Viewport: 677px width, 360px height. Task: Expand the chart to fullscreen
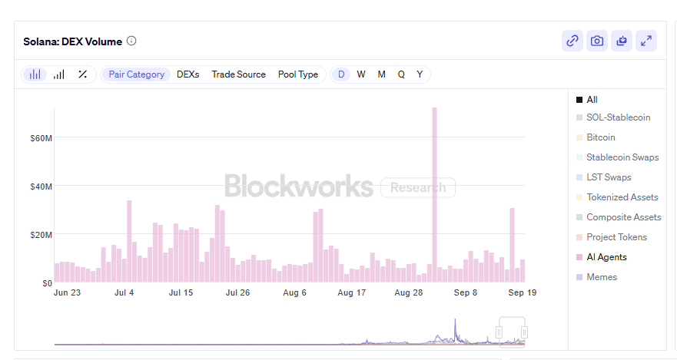(646, 41)
